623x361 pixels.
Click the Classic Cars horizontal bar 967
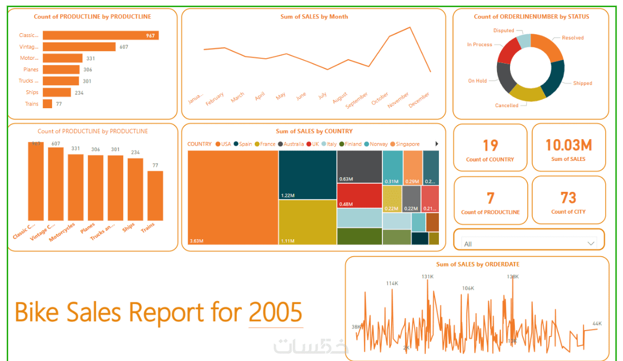tap(101, 35)
